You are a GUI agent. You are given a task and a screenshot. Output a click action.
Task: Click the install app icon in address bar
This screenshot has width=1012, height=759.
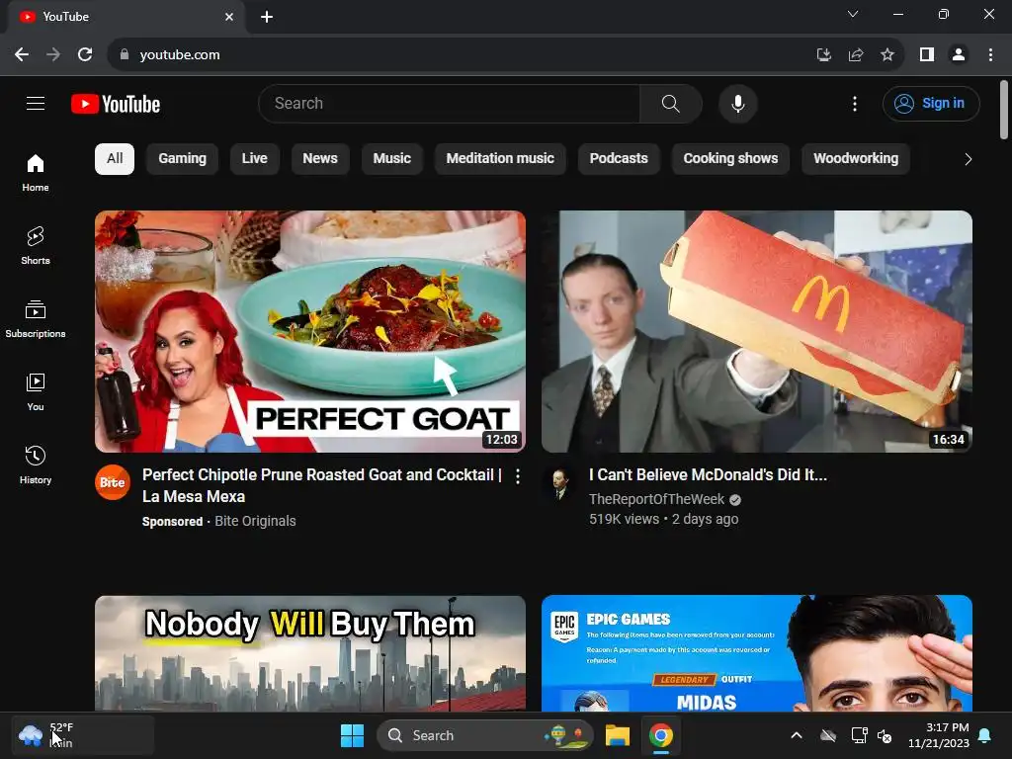pos(823,55)
